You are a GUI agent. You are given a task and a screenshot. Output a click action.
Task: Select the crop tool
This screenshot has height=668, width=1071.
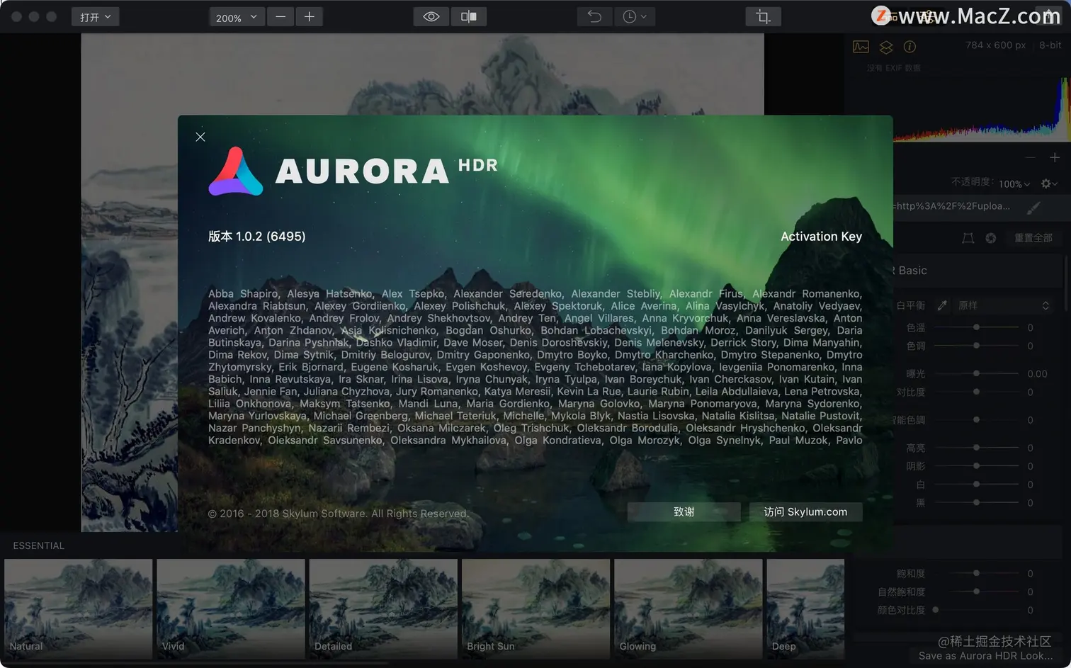(764, 17)
